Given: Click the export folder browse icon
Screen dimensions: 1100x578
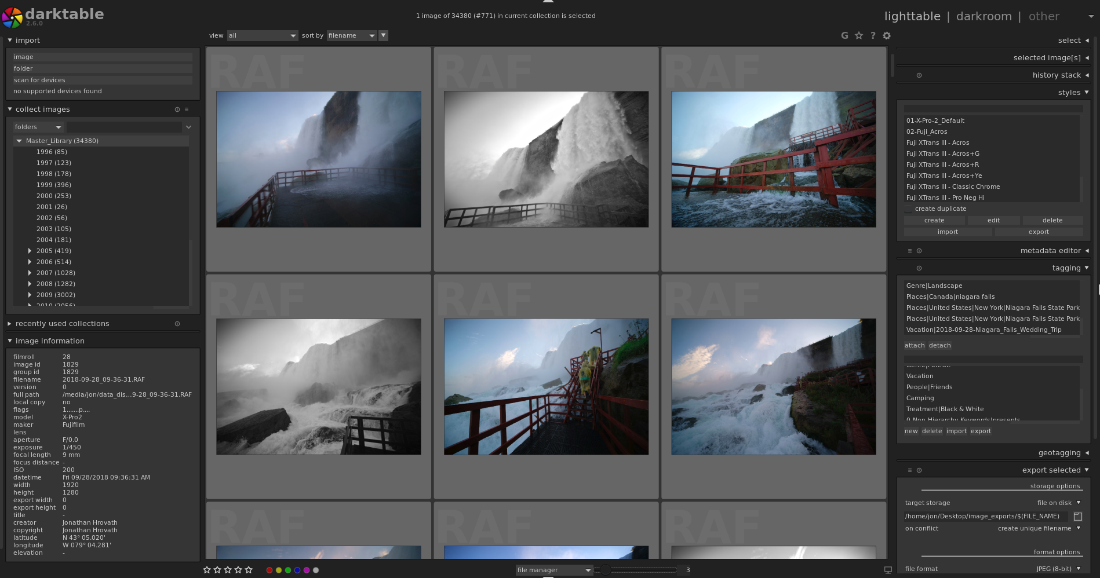Looking at the screenshot, I should click(x=1078, y=516).
